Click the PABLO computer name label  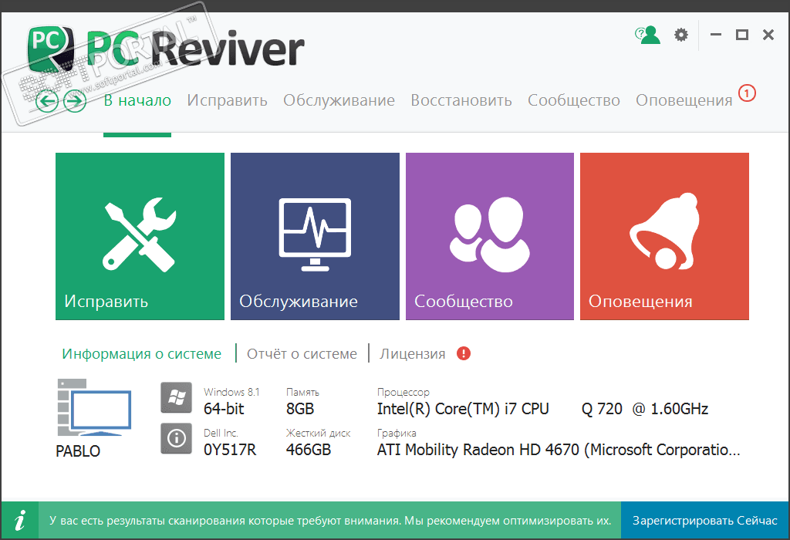click(78, 451)
